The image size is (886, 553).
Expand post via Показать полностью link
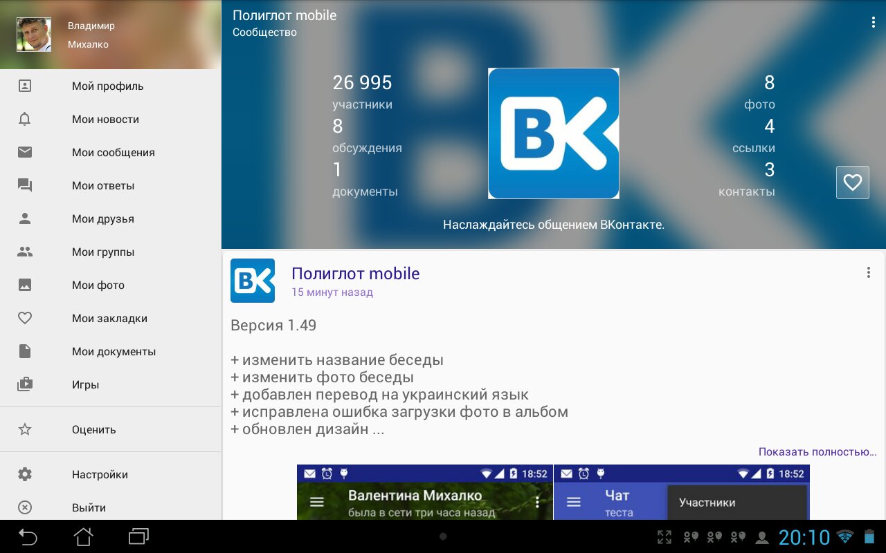point(817,452)
